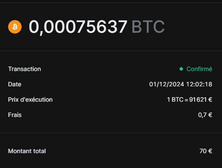Select the 0,7 € fee value
Viewport: 222px width, 168px height.
click(x=205, y=115)
